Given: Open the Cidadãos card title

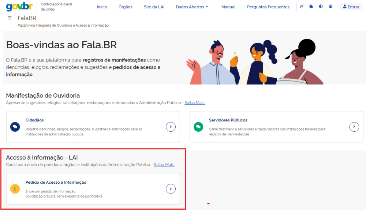Looking at the screenshot, I should [x=34, y=120].
